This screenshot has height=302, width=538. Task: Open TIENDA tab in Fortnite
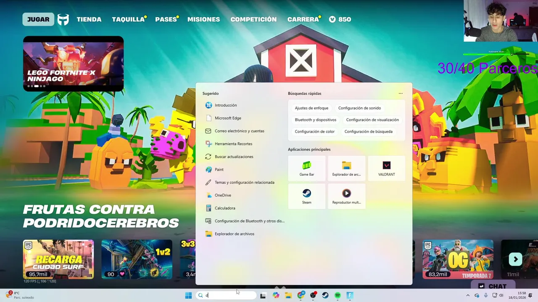coord(89,19)
